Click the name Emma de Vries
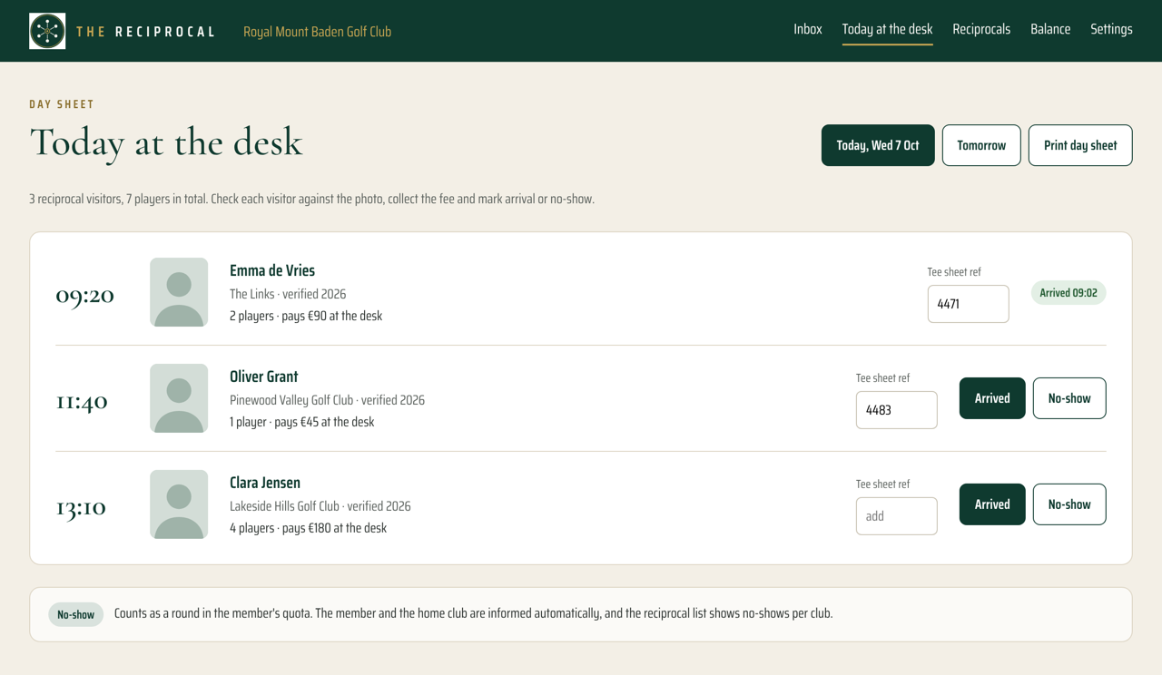This screenshot has width=1162, height=675. coord(272,270)
